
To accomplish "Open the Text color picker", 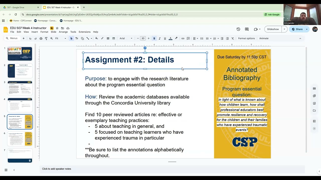I will click(171, 38).
